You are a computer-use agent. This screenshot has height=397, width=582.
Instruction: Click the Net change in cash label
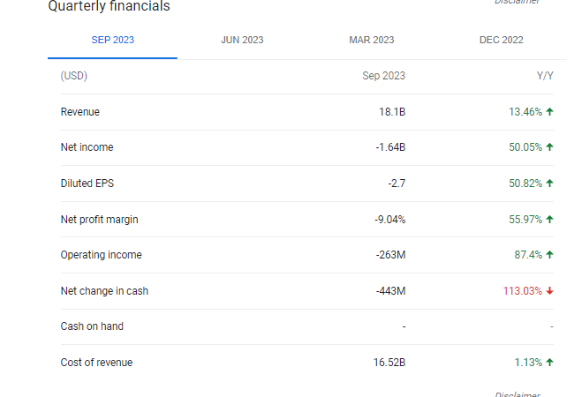click(x=104, y=291)
